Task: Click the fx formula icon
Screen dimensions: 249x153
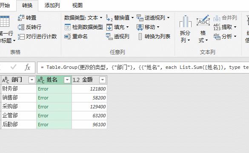Action: (28, 67)
